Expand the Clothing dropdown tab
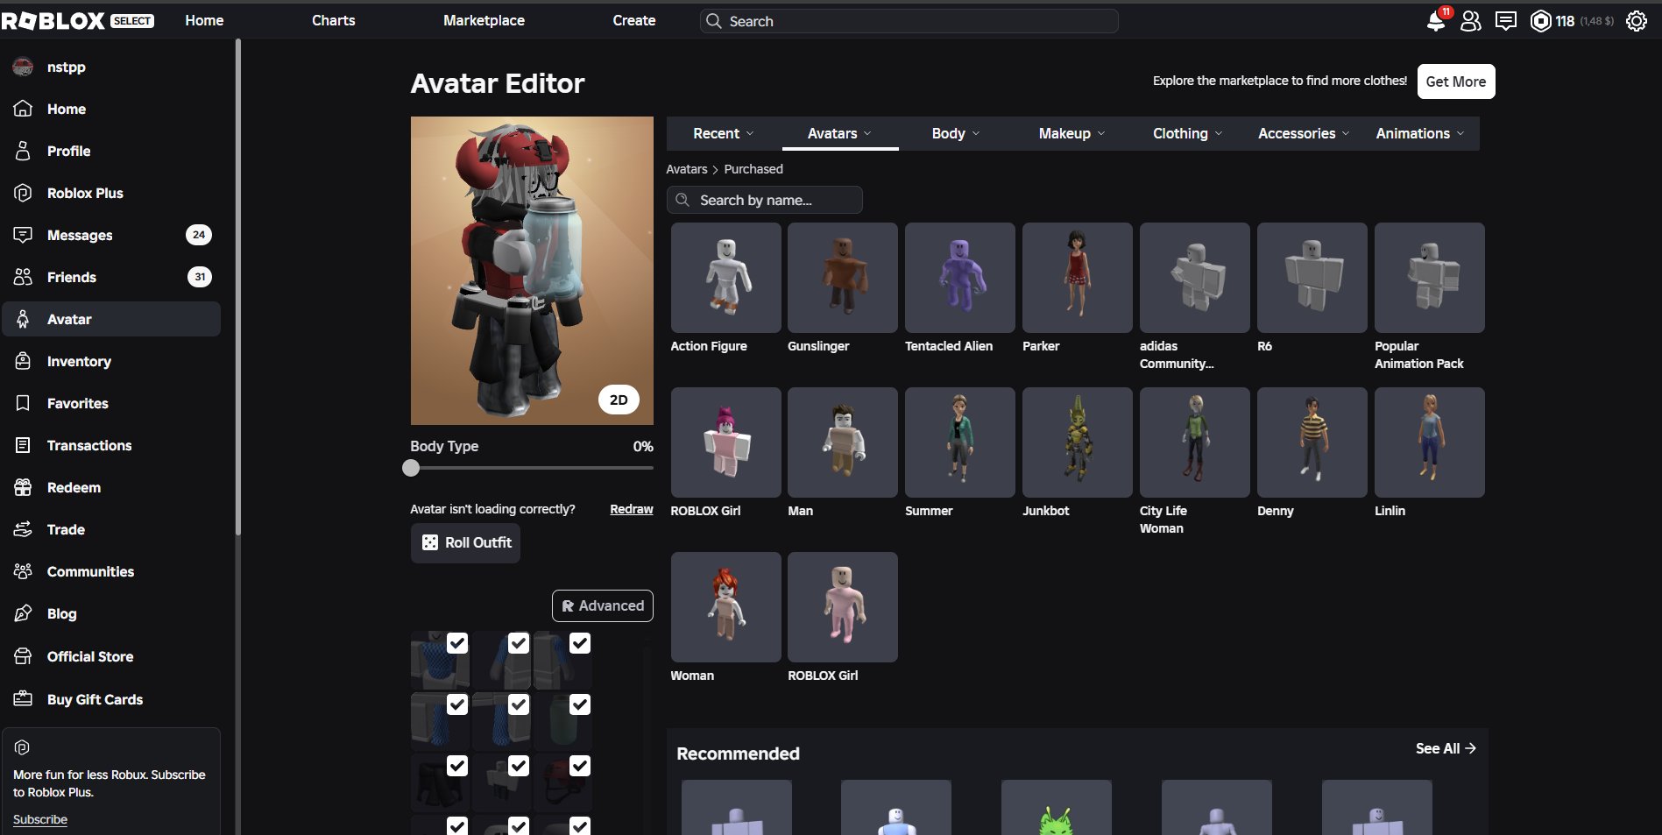The height and width of the screenshot is (835, 1662). 1188,133
